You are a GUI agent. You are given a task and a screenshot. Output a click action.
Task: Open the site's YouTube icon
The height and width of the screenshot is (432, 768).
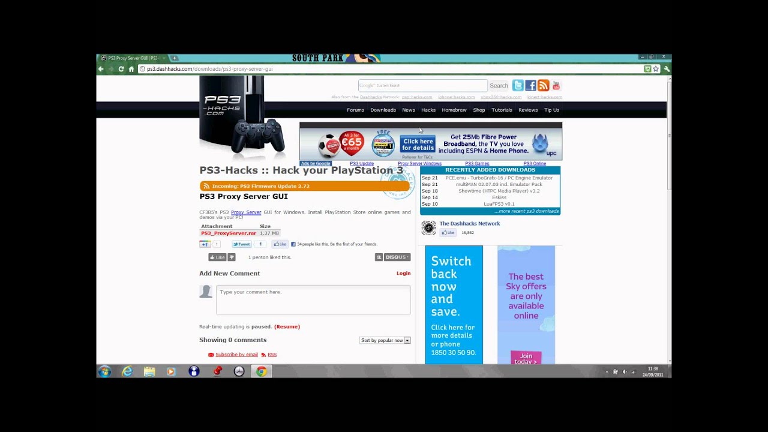[556, 86]
